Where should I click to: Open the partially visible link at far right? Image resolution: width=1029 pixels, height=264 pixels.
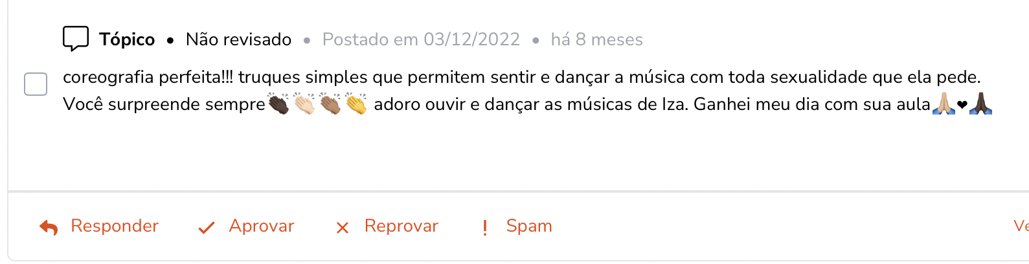pyautogui.click(x=1021, y=226)
